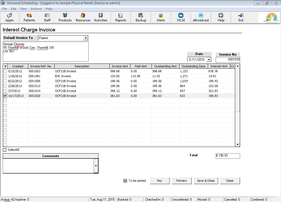
Task: Restore down the application window
Action: (x=267, y=3)
